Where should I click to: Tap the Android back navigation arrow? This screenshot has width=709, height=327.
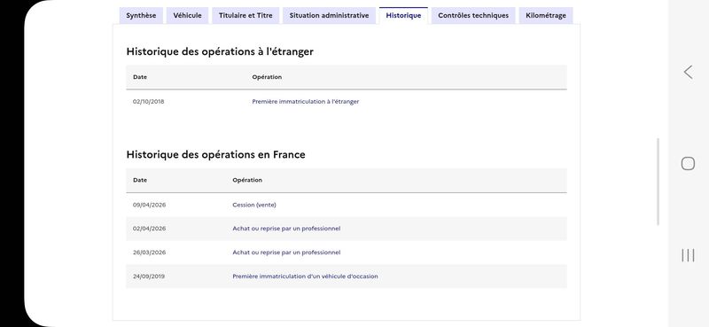688,73
